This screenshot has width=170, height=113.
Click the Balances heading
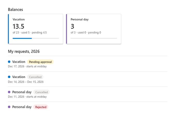coord(15,10)
